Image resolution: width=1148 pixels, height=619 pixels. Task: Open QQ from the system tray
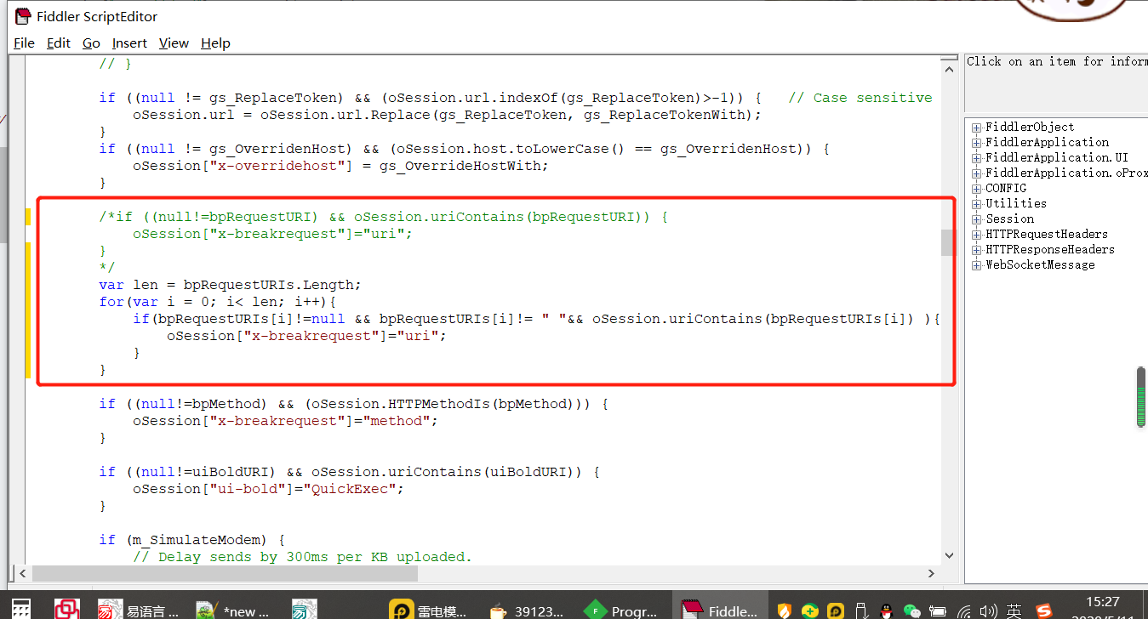tap(886, 610)
